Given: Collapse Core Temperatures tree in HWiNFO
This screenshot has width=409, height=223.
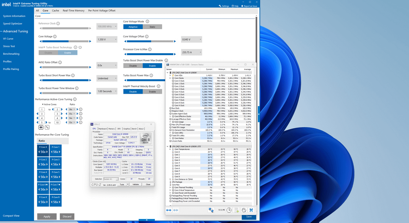Looking at the screenshot, I should point(170,149).
